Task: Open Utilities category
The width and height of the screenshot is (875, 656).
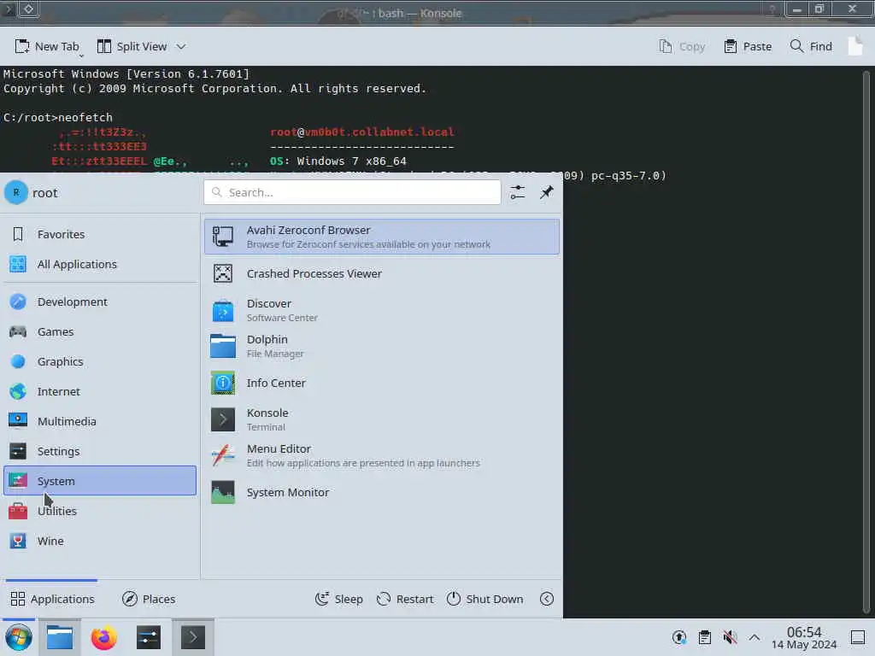Action: 100,511
